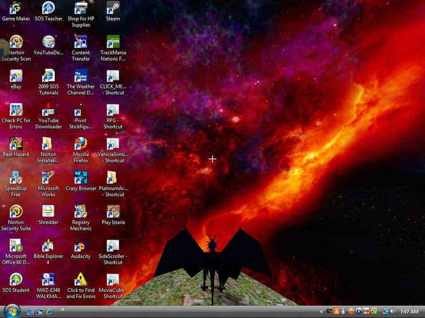The image size is (425, 318).
Task: Click the yellow smiley tray icon
Action: (351, 311)
